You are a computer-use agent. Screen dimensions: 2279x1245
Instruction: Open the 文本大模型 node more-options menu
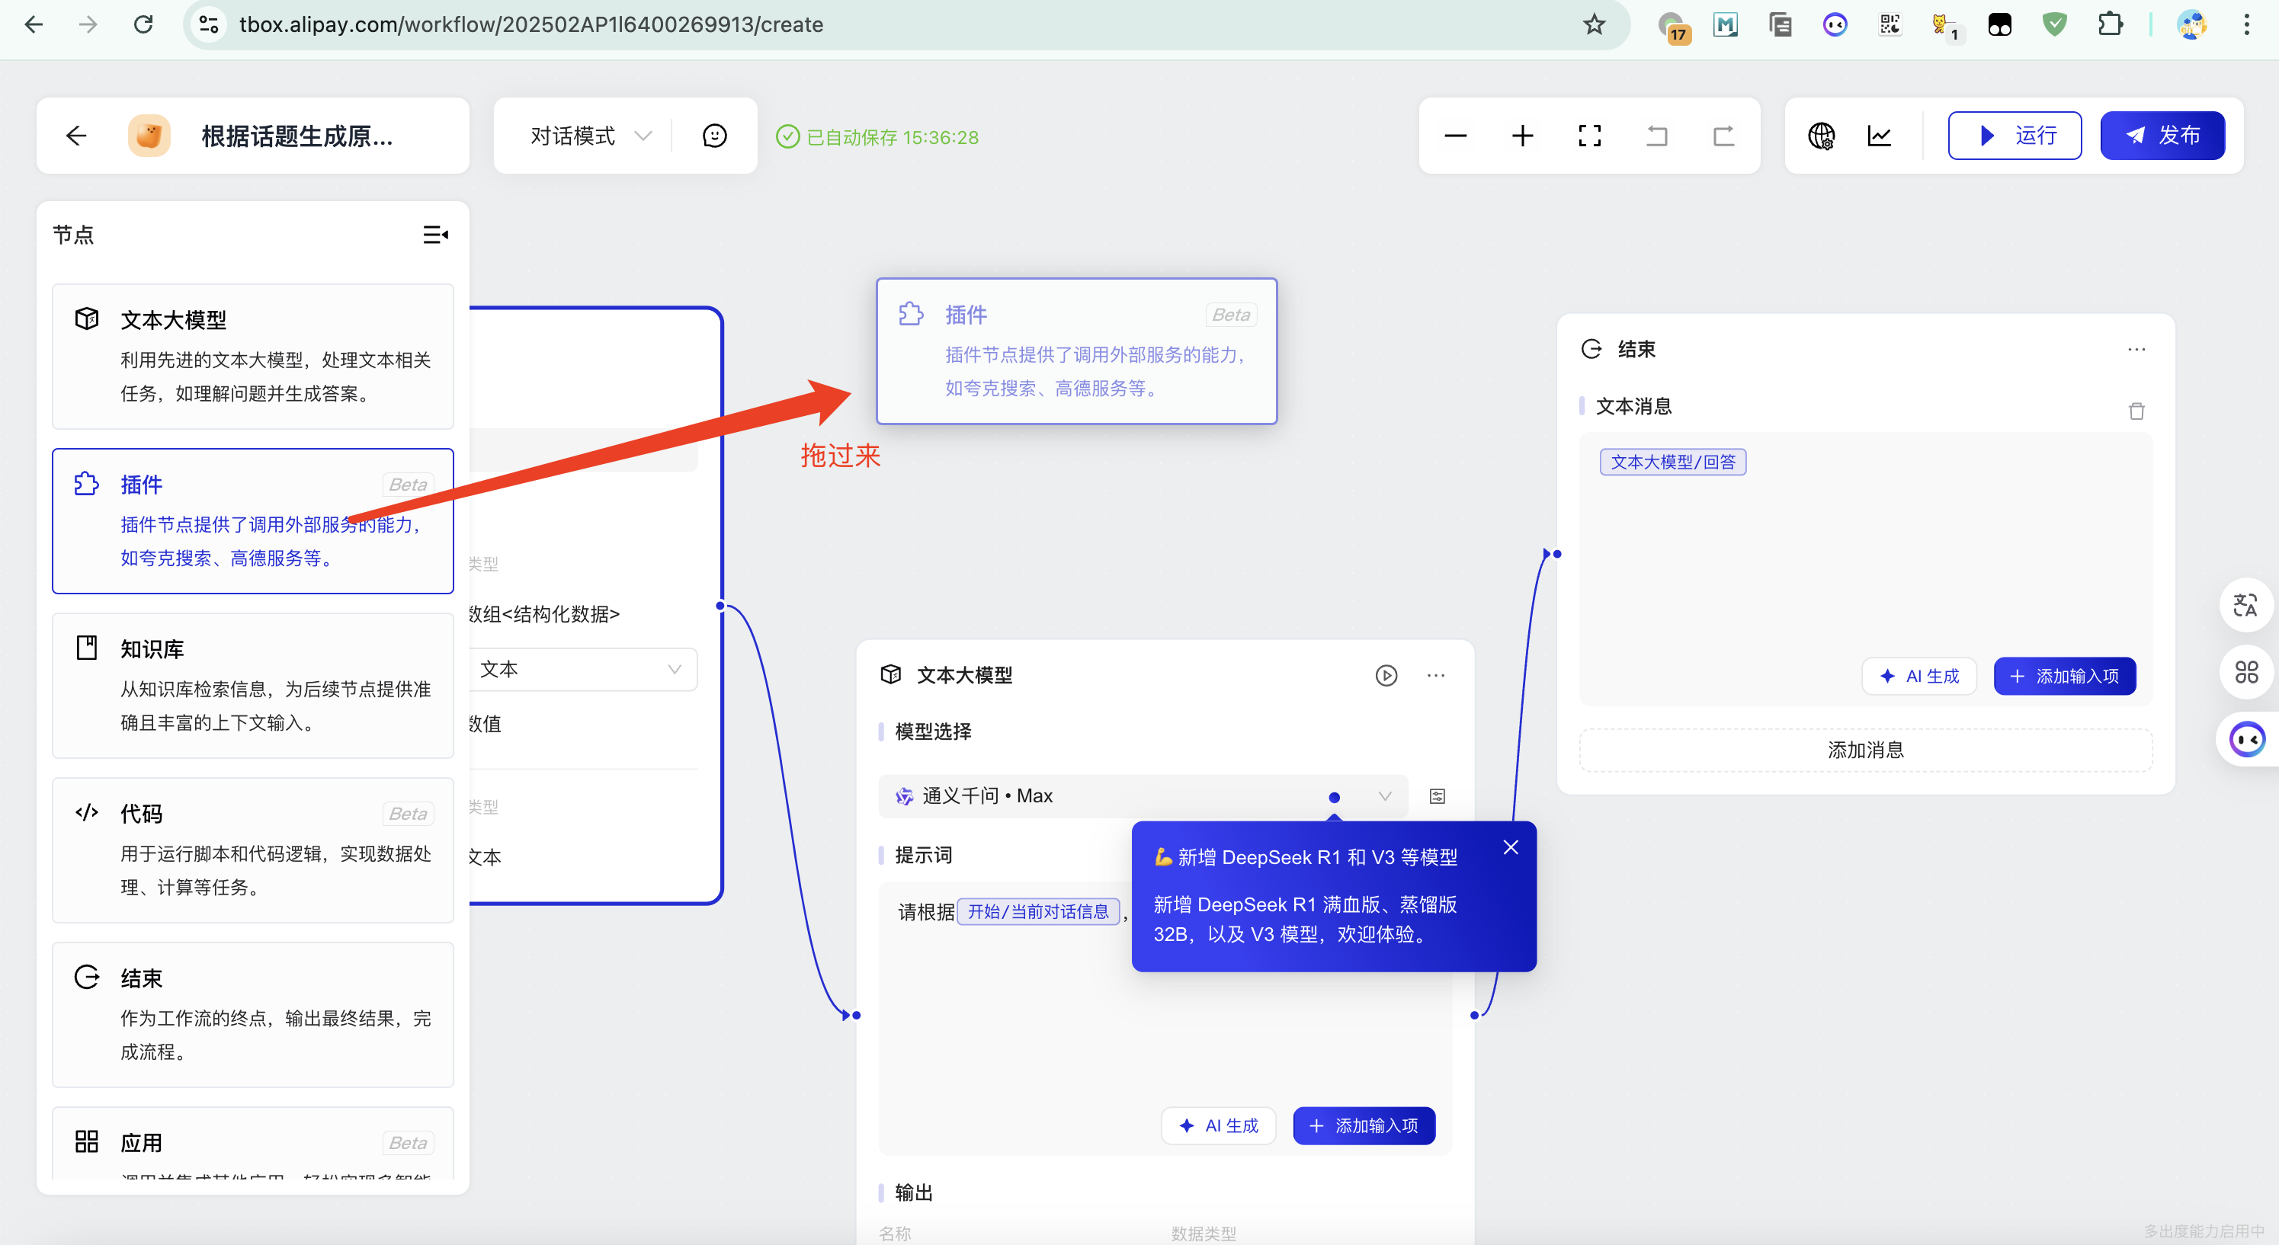[x=1435, y=676]
